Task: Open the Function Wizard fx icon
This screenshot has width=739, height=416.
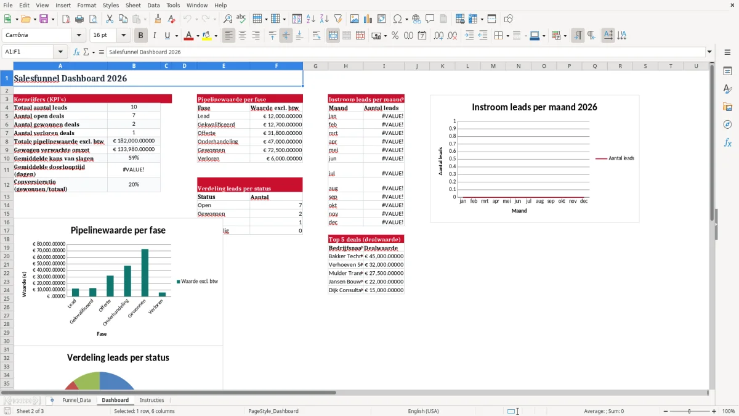Action: click(x=77, y=52)
